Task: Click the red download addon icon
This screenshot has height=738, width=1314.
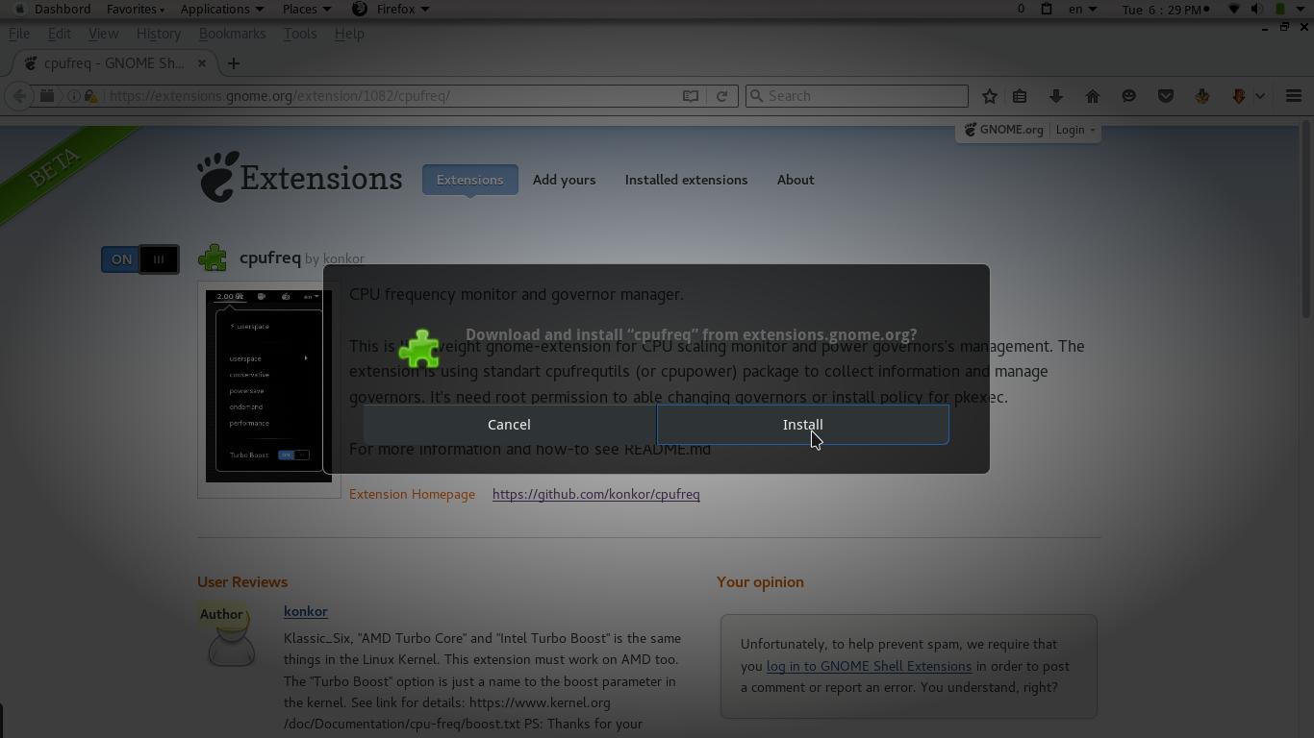Action: (x=1239, y=96)
